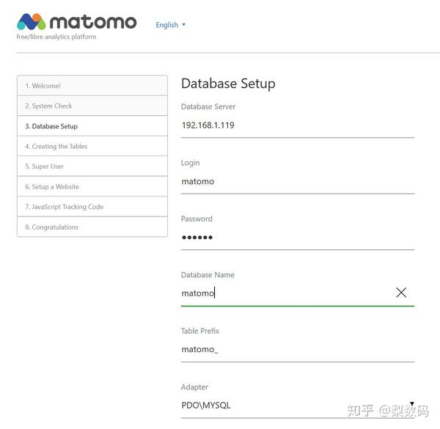
Task: Expand the Adapter PDO\MYSQL dropdown
Action: [297, 405]
